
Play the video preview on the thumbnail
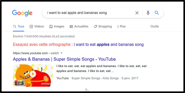[33, 74]
